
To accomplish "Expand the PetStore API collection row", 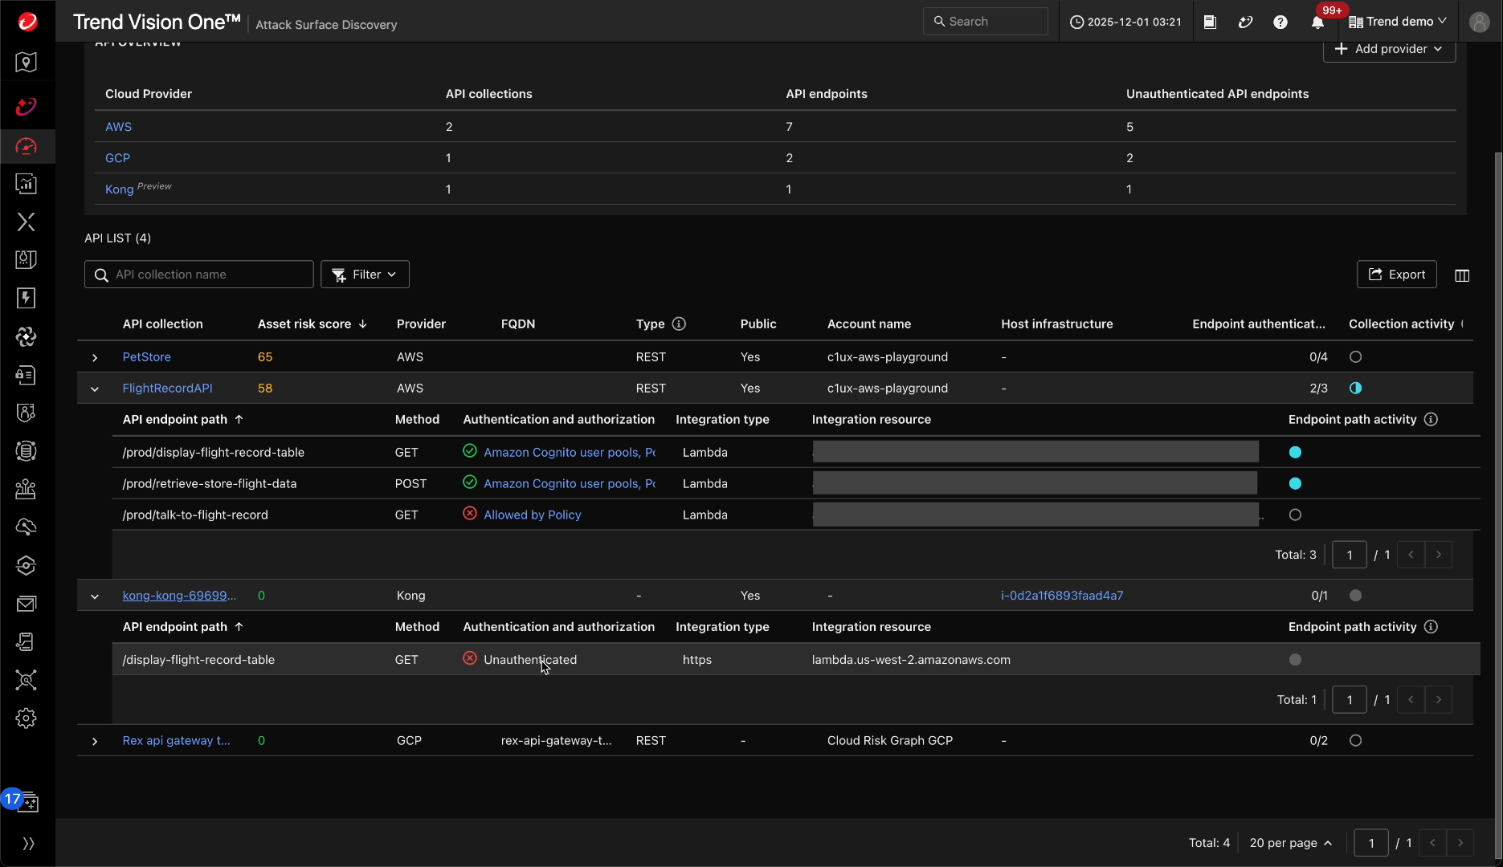I will 94,358.
